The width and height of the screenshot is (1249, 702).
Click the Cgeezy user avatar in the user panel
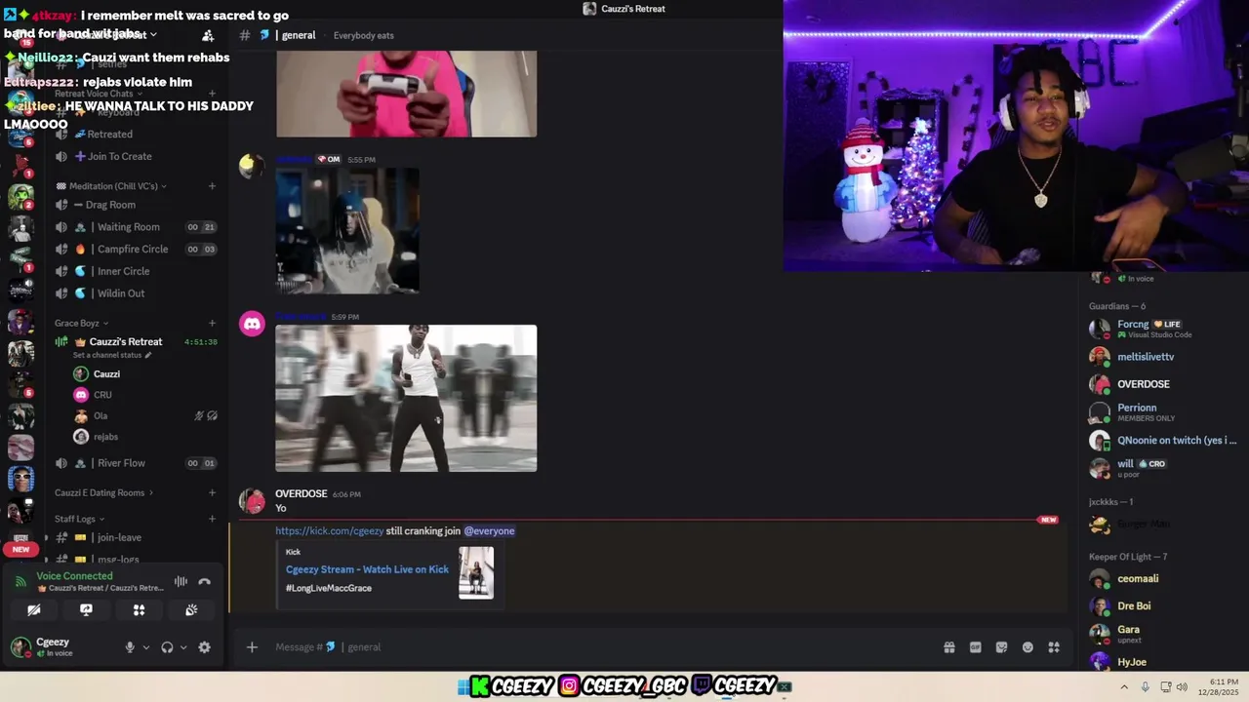point(20,646)
